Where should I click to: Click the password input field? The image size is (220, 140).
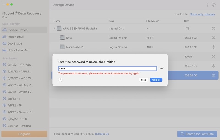coord(107,69)
